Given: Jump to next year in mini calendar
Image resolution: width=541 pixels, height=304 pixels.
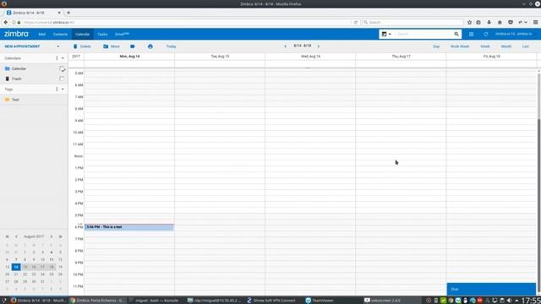Looking at the screenshot, I should point(60,236).
